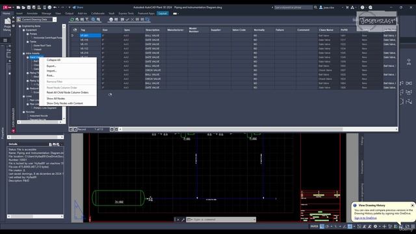Select Assumed Nozzle in the tree
The height and width of the screenshot is (234, 416).
[x=39, y=116]
